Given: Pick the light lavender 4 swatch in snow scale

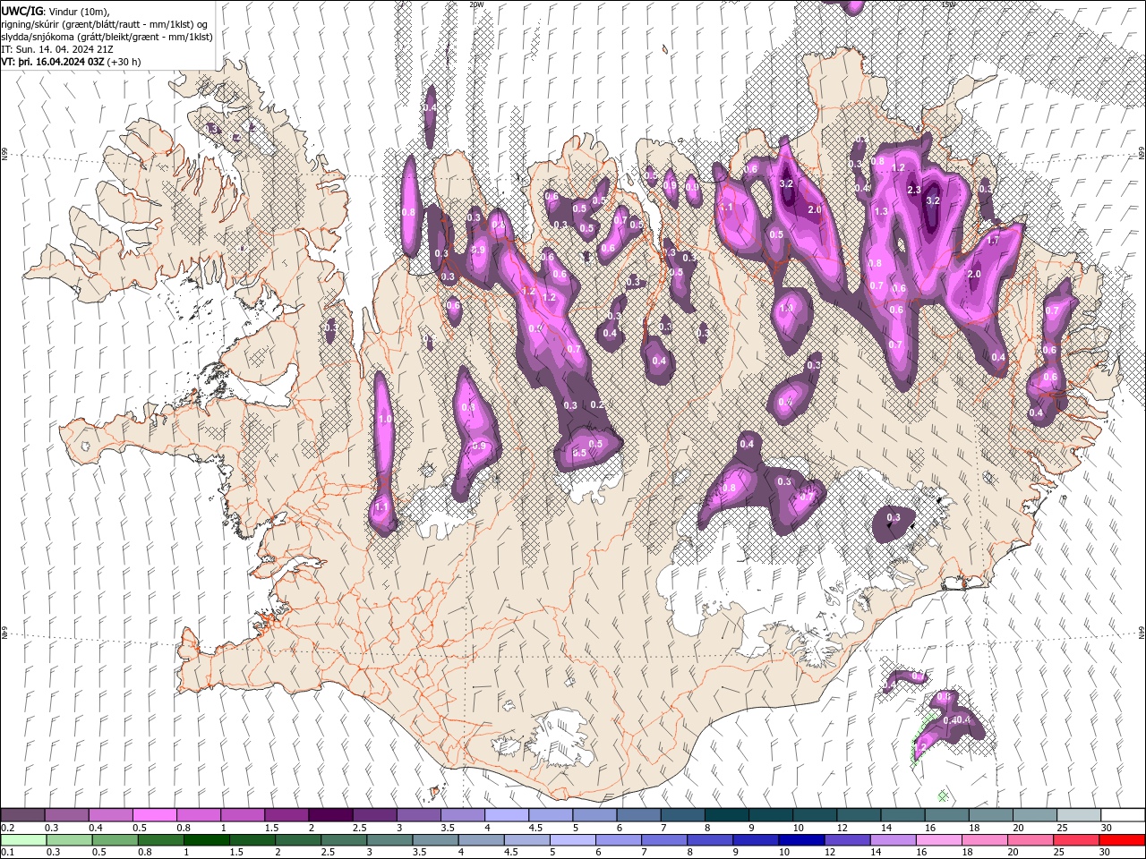Looking at the screenshot, I should [507, 815].
